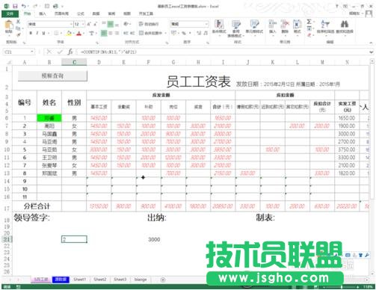Click the increase indent icon

click(x=132, y=33)
